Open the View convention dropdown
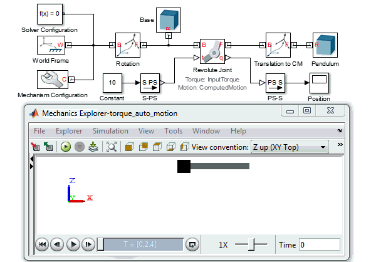Viewport: 376px width, 262px height. pos(289,147)
